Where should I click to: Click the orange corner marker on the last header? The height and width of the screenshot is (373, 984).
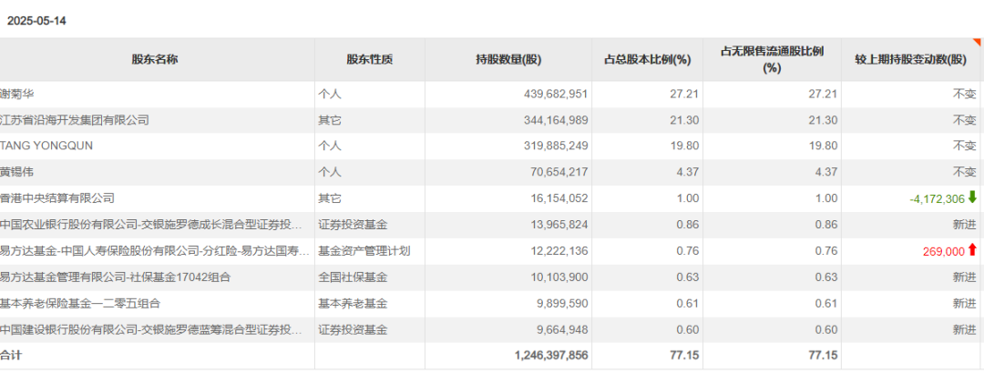point(977,42)
